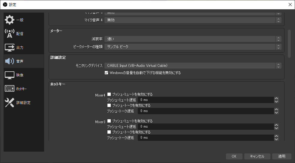Switch to 配信 settings tab label
This screenshot has height=163, width=295.
[20, 34]
